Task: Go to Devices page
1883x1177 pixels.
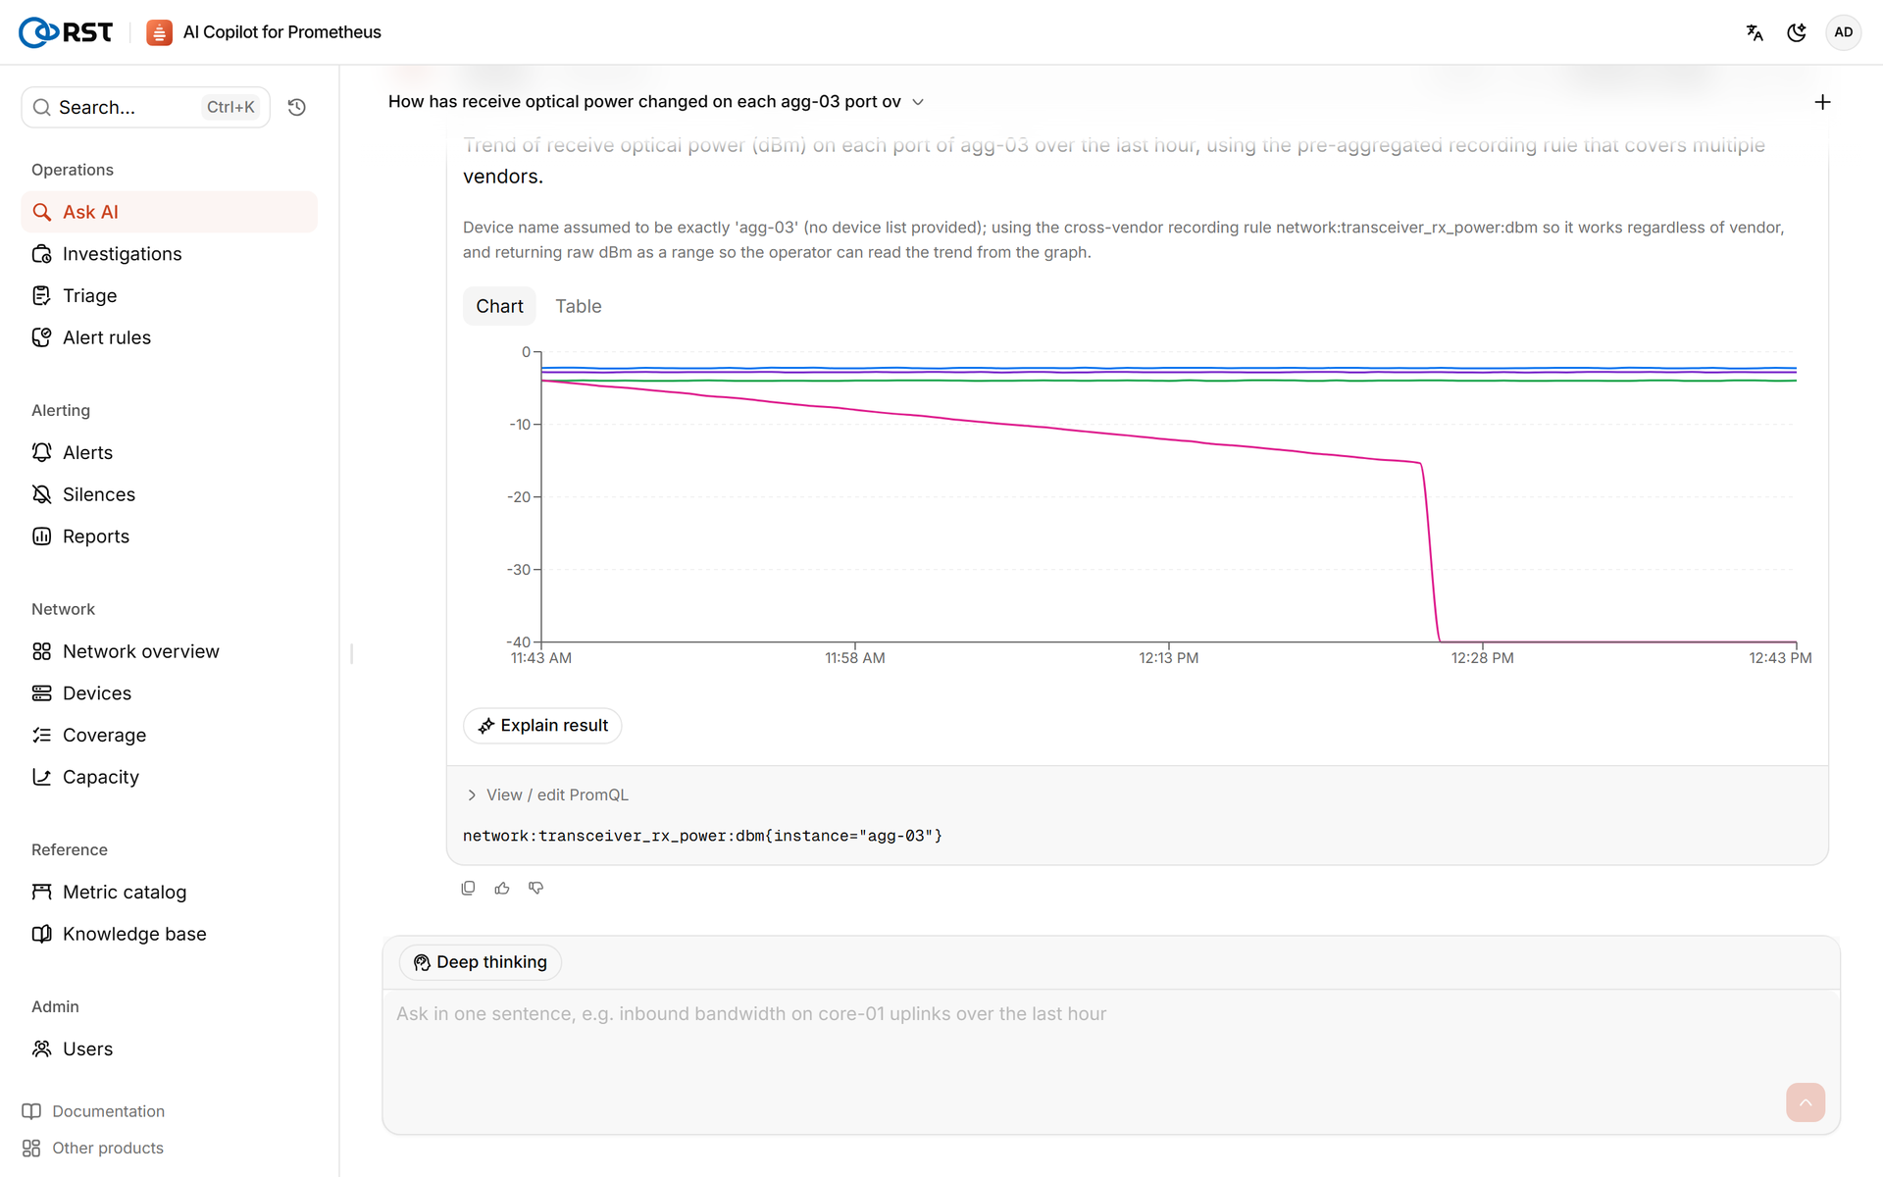Action: 170,693
